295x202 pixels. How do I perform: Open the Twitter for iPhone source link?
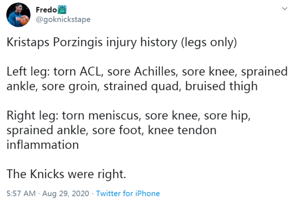[x=128, y=193]
